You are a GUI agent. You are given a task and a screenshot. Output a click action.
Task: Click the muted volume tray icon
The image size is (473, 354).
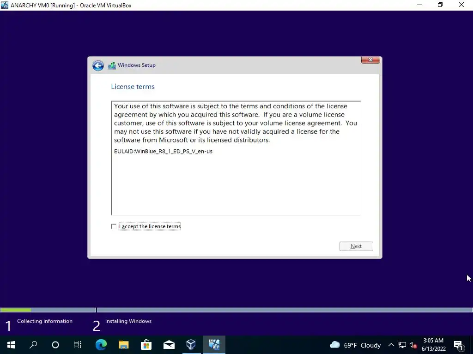[413, 345]
